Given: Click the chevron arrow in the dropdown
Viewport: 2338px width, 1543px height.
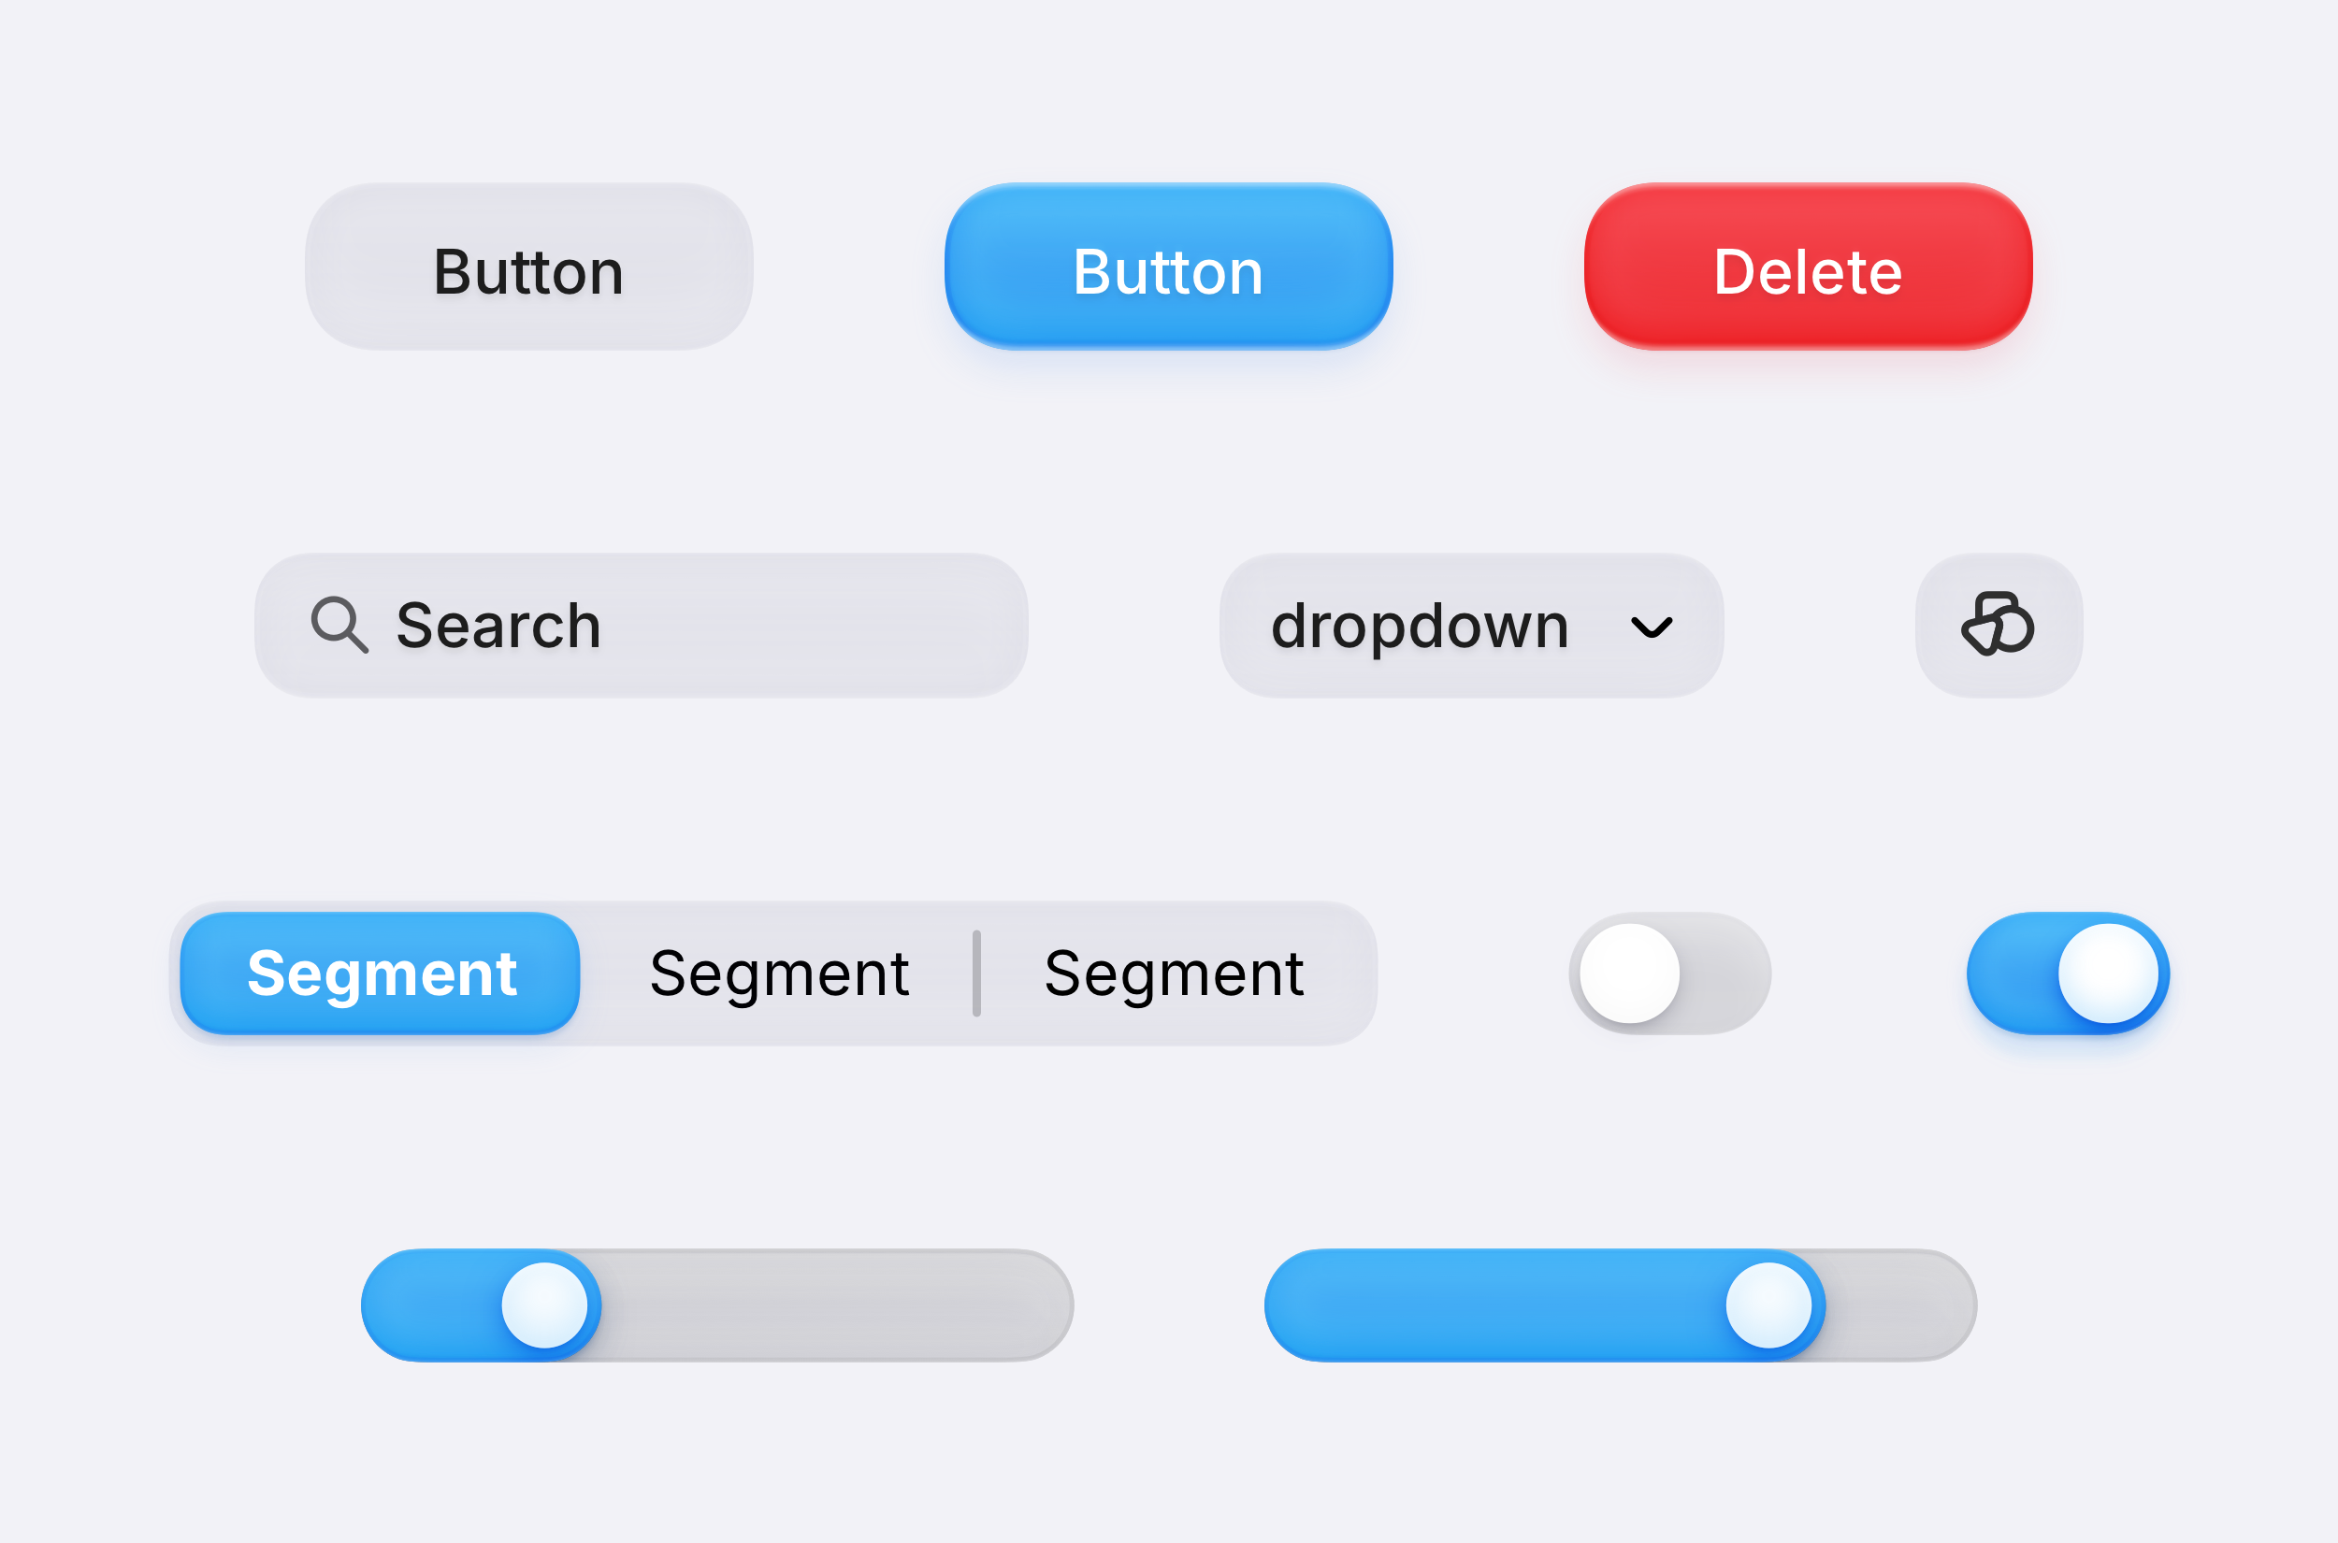Looking at the screenshot, I should pyautogui.click(x=1652, y=627).
